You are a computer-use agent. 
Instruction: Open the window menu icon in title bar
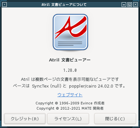pos(5,5)
